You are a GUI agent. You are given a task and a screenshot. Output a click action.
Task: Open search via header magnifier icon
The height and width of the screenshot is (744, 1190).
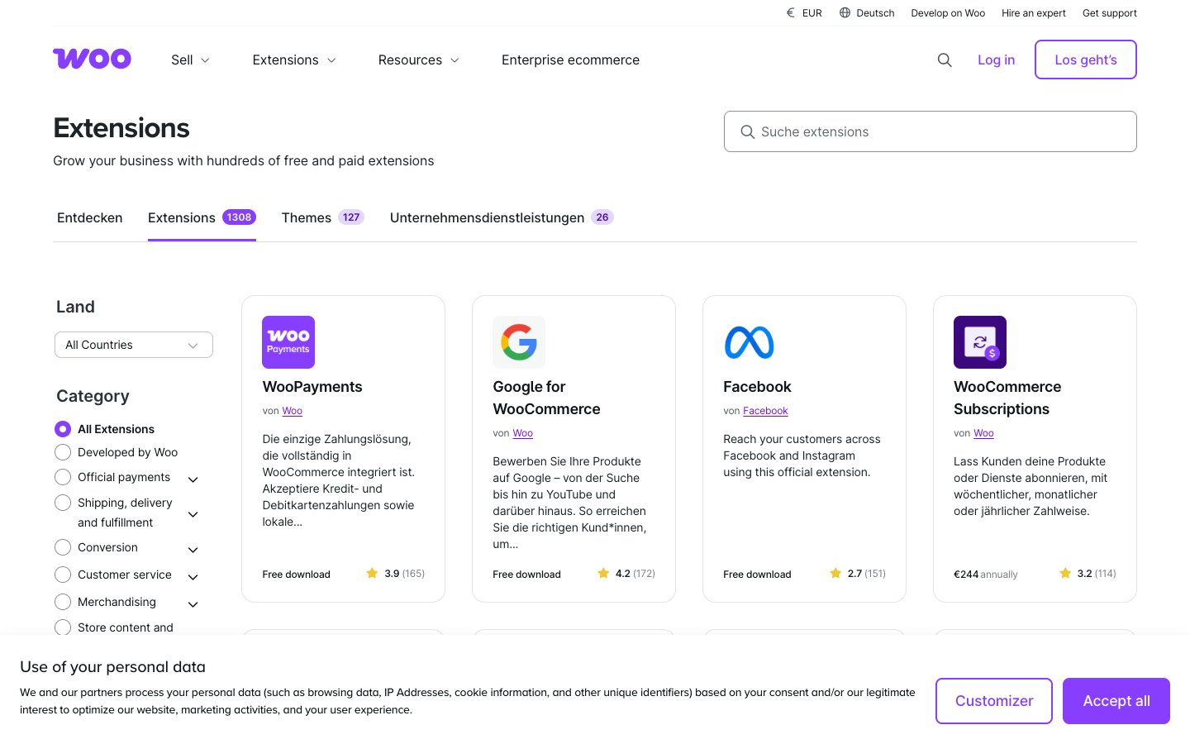pyautogui.click(x=945, y=60)
